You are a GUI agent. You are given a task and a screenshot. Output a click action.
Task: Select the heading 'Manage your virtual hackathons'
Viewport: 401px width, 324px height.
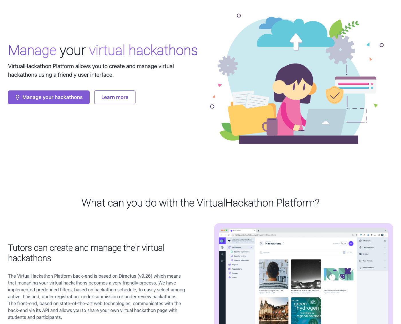103,50
